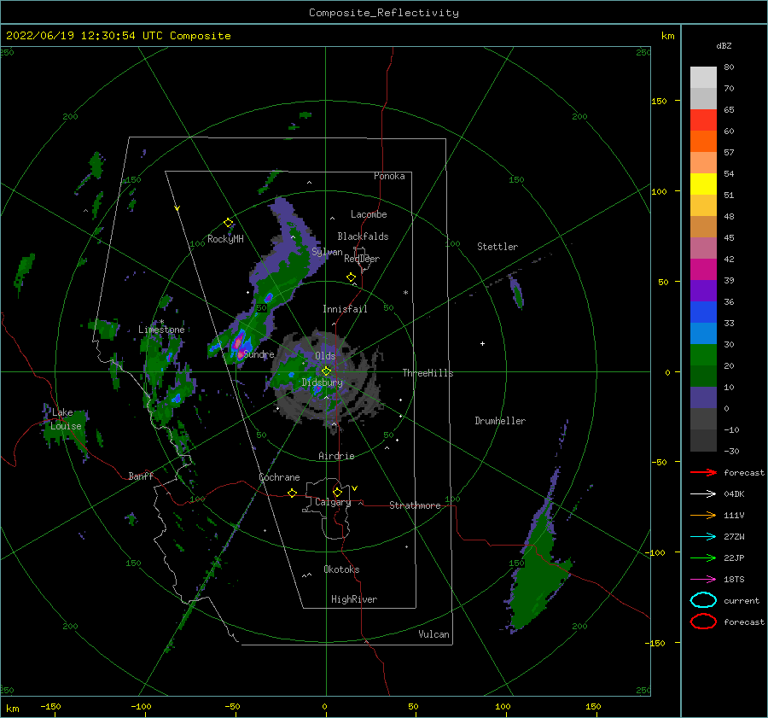Click the blue 33 dBZ color swatch
The height and width of the screenshot is (718, 768).
point(703,312)
